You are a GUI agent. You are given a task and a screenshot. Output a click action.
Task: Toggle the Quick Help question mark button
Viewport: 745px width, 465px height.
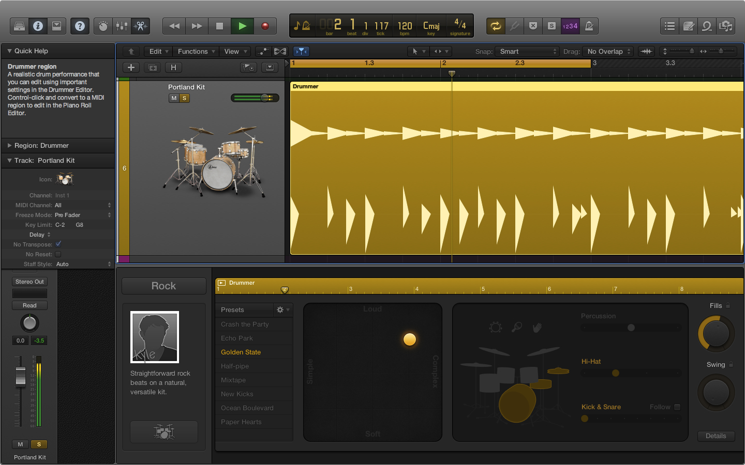pos(80,26)
